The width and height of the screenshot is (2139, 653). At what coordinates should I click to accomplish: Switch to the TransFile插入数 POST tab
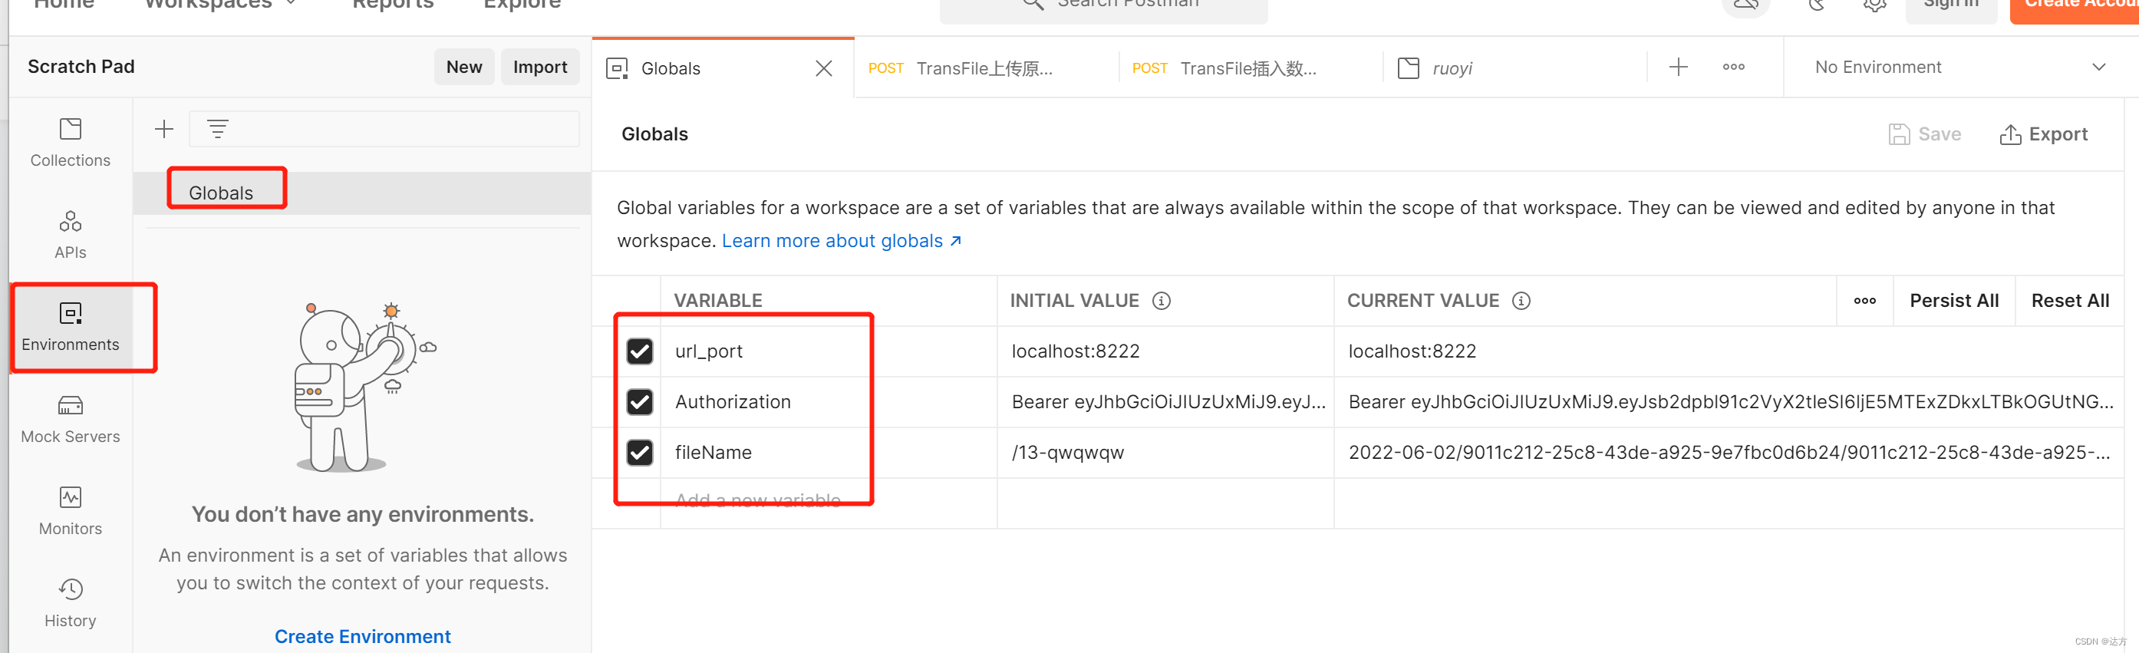coord(1250,68)
